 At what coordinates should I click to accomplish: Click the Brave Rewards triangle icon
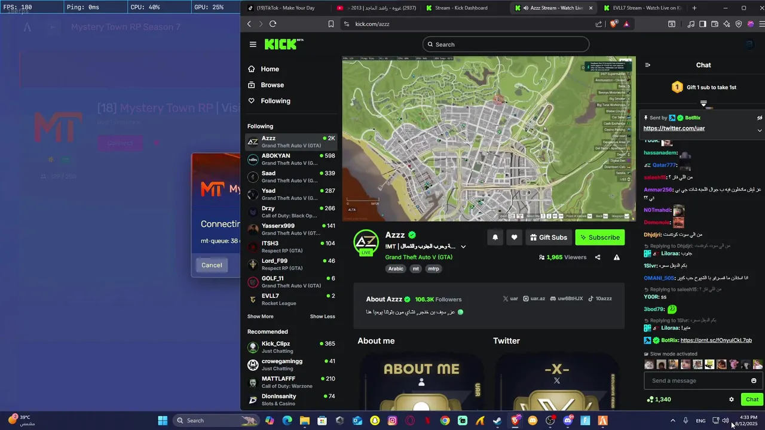click(x=626, y=24)
